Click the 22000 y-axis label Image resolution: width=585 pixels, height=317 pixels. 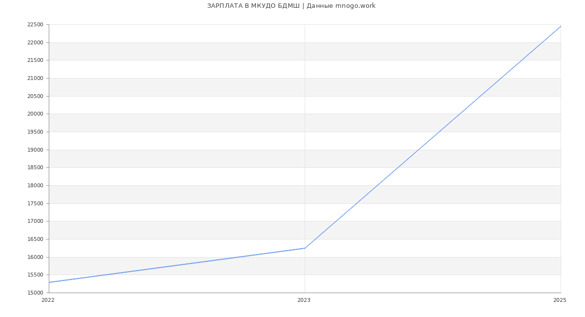coord(35,43)
